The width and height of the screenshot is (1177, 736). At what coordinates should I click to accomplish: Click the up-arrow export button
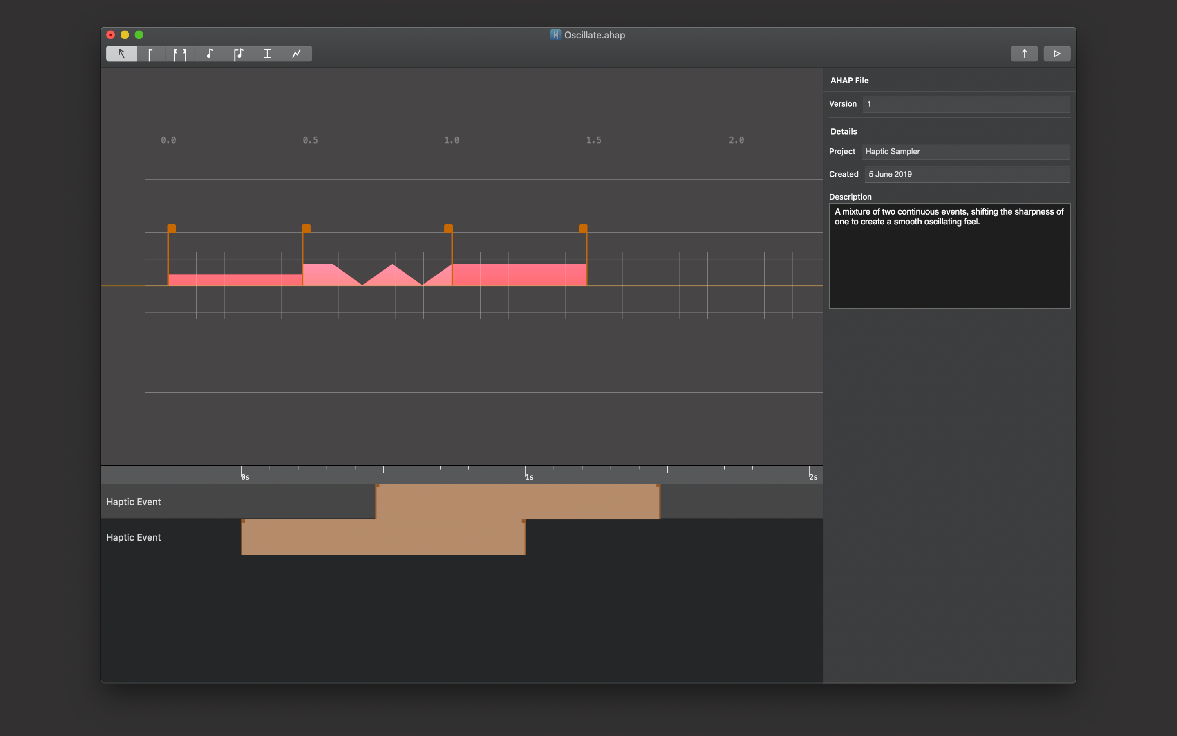pos(1024,54)
